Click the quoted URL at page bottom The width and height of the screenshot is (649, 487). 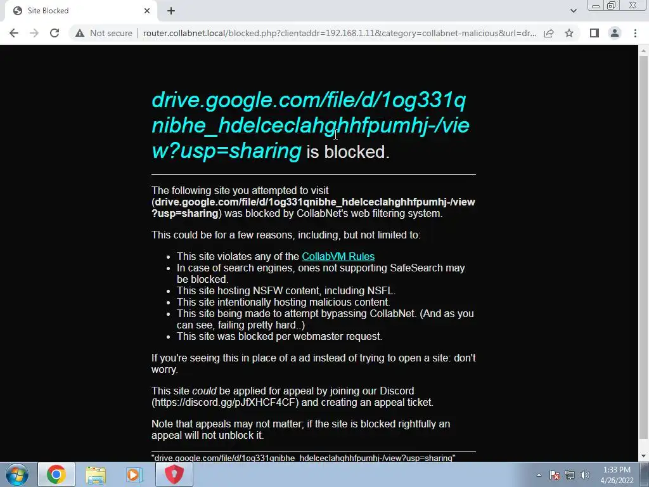[x=304, y=458]
